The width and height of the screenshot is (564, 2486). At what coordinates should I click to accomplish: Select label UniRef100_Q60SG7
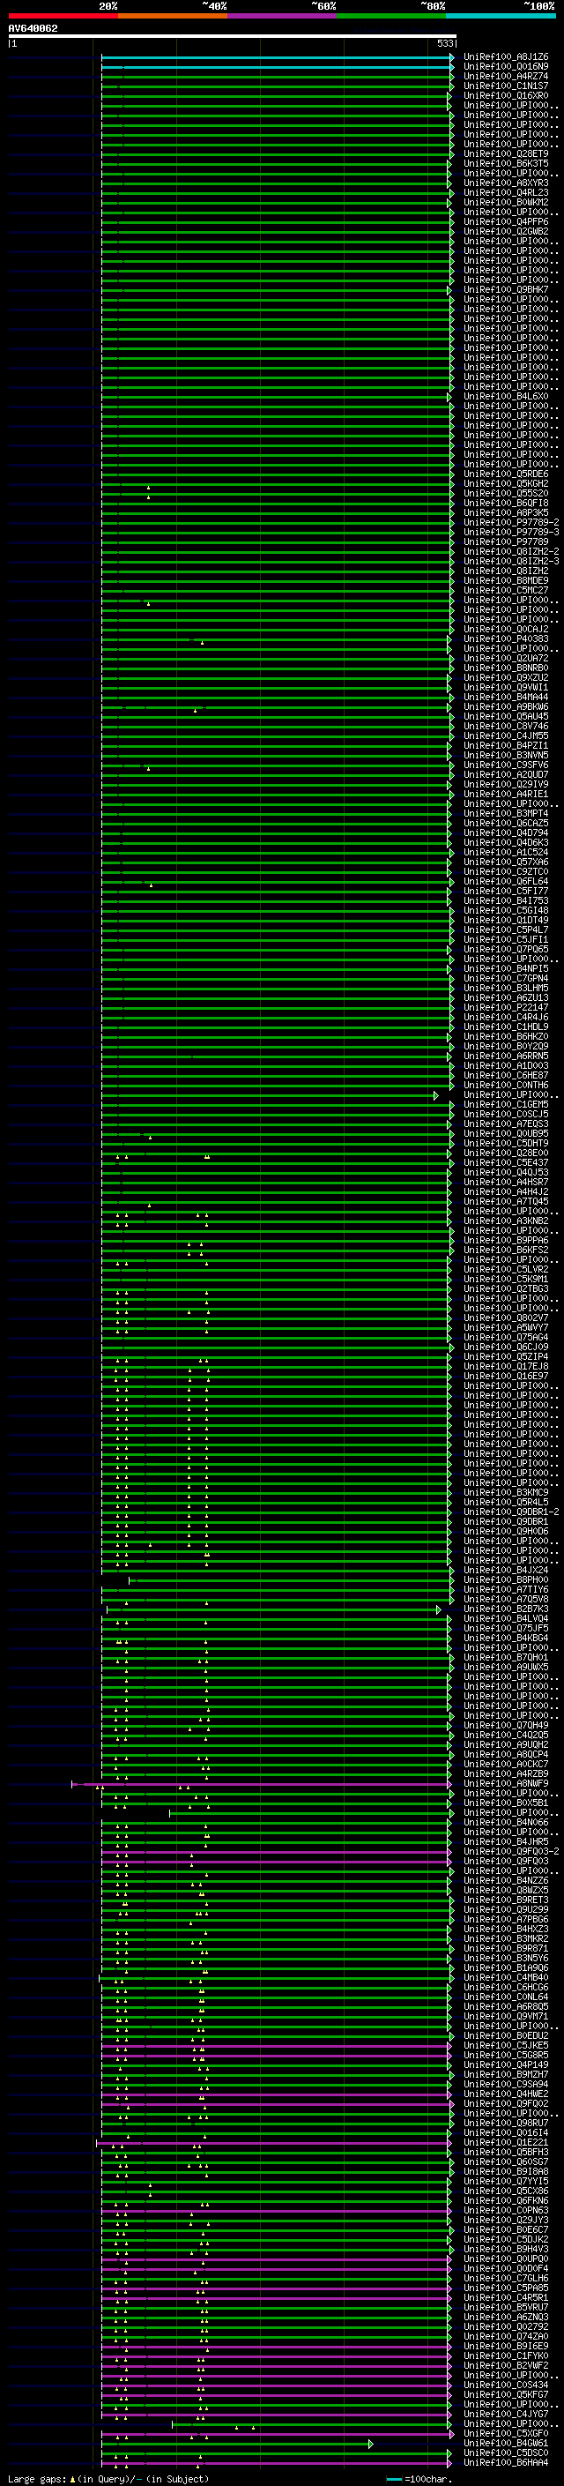(x=506, y=2161)
